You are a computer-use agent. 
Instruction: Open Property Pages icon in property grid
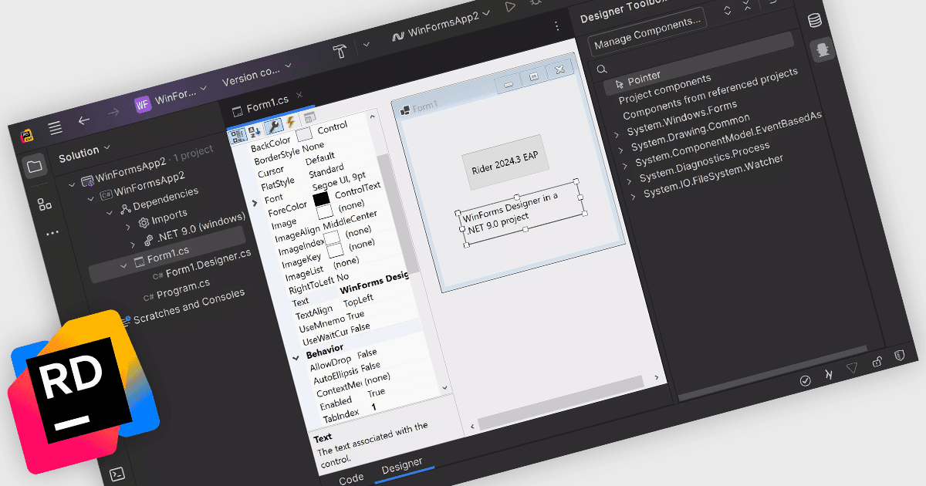point(309,117)
